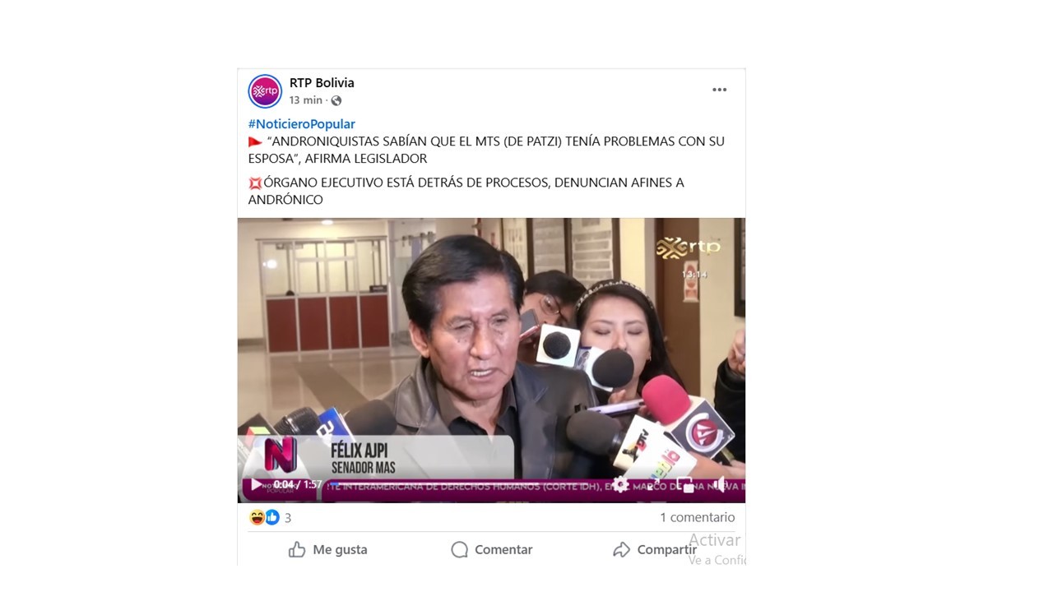The height and width of the screenshot is (592, 1053).
Task: Open the RTP Bolivia page name link
Action: (x=322, y=83)
